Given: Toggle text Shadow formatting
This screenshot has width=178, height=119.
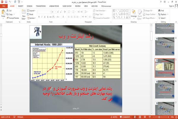Looking at the screenshot, I should 48,17.
